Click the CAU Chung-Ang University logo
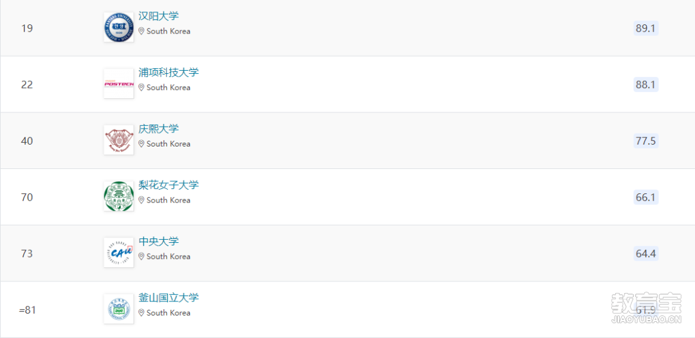 (119, 253)
